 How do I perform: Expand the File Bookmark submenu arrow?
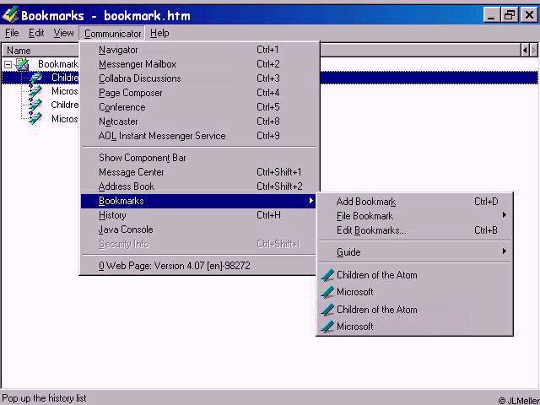coord(505,216)
